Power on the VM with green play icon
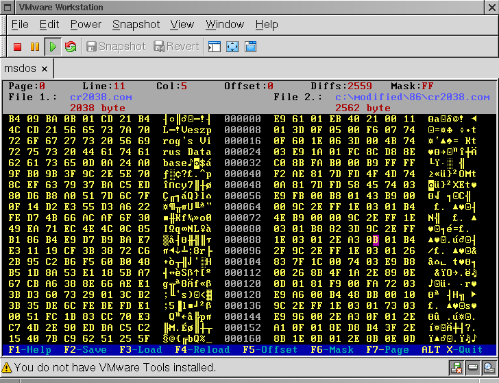Screen dimensions: 499x383 (x=53, y=47)
